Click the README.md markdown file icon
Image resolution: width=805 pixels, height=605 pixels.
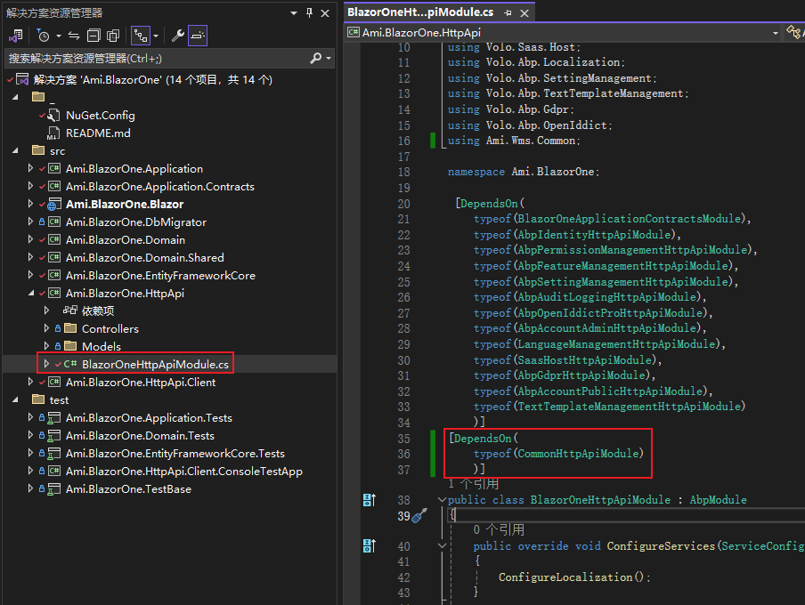pos(53,133)
